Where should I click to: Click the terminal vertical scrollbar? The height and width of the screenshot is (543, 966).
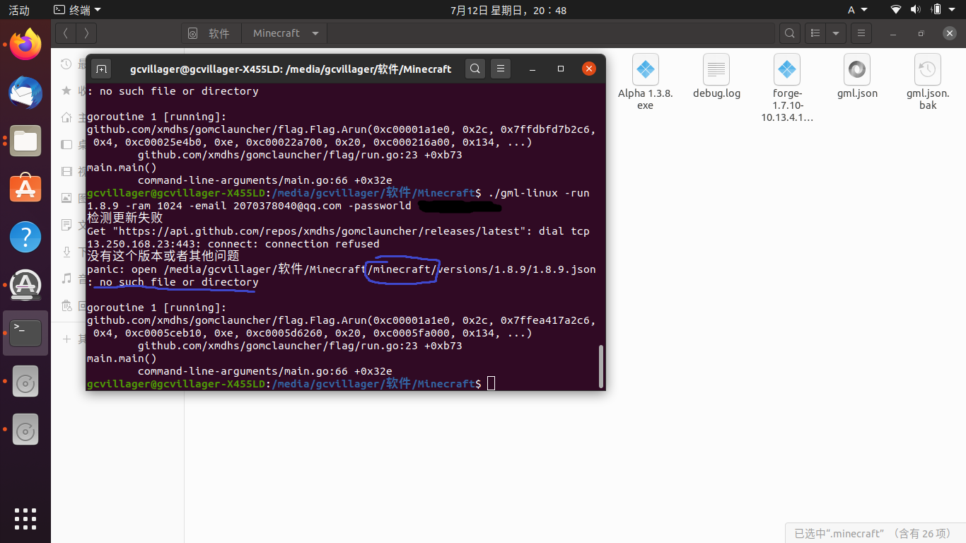coord(601,366)
